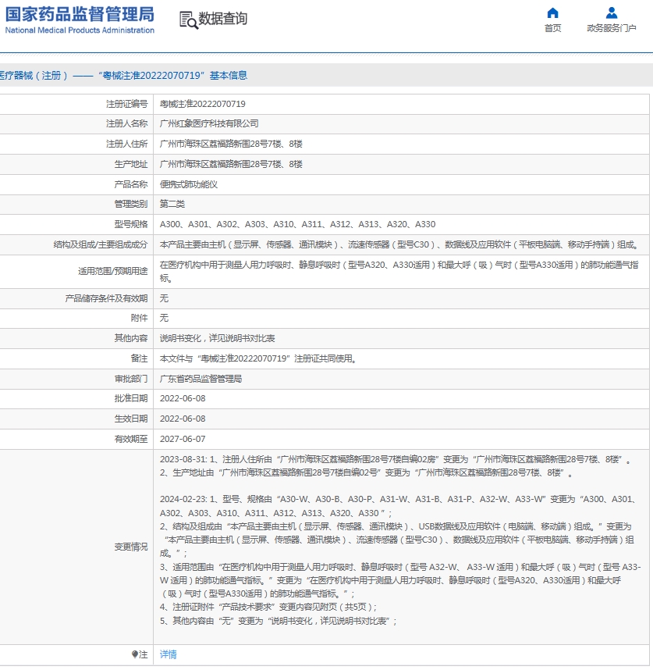The height and width of the screenshot is (670, 653).
Task: Click the 国家药品监督管理局 logo
Action: pos(80,15)
